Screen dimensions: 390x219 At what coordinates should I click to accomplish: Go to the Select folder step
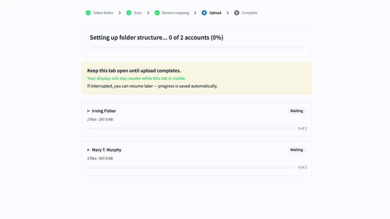103,13
